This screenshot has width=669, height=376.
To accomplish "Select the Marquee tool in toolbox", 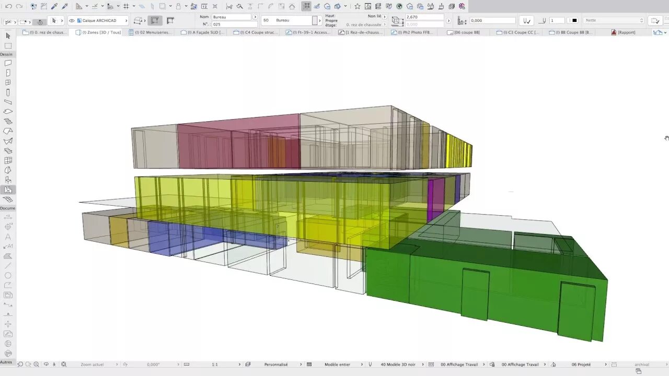I will click(8, 45).
